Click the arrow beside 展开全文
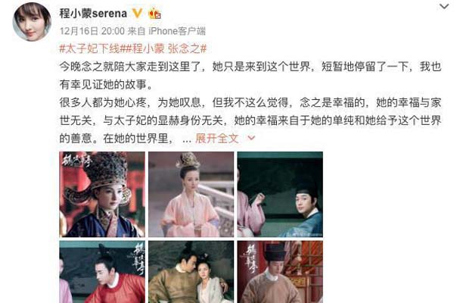This screenshot has height=303, width=454. coord(252,139)
